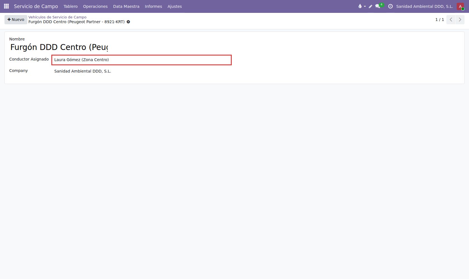Click the Furgón DDD Centro breadcrumb title

coord(76,22)
